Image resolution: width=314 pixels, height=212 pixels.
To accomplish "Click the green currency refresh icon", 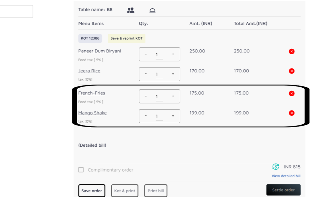I will [276, 167].
